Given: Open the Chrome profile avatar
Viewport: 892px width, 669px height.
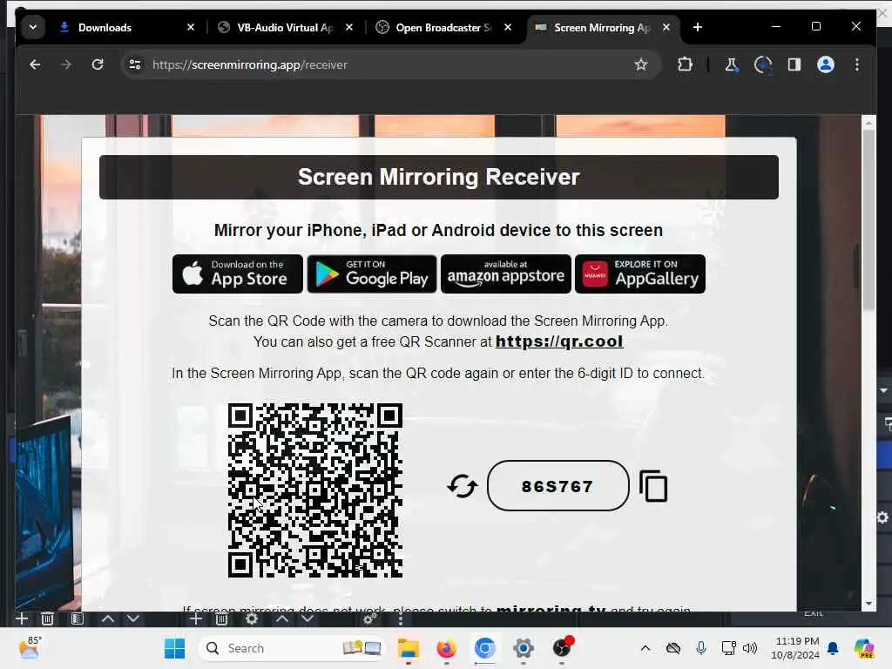Looking at the screenshot, I should coord(826,64).
